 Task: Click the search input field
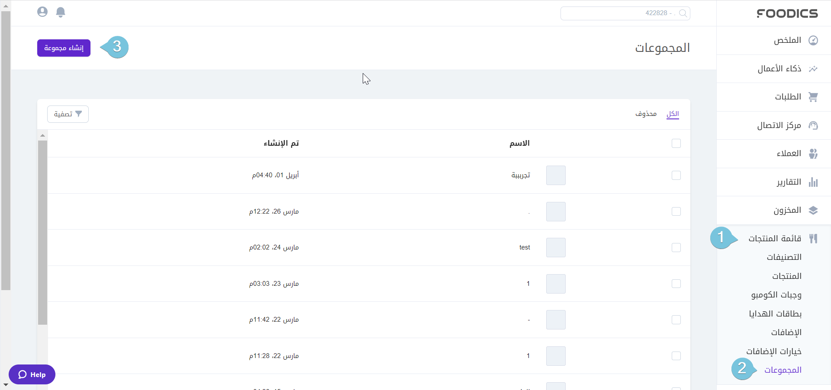coord(619,13)
